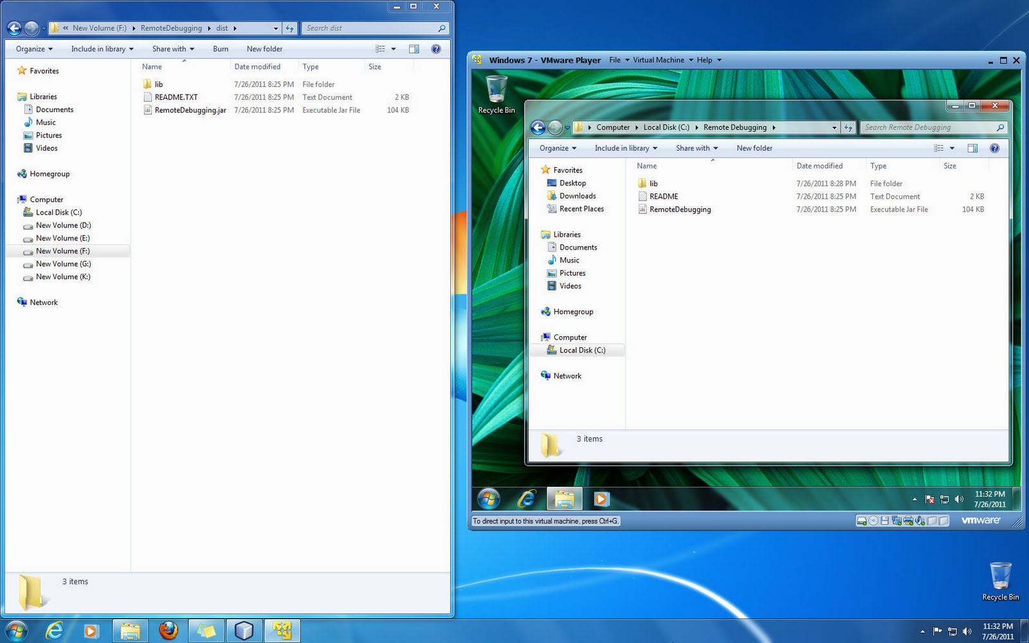Select New Volume (G:) in the navigation pane
The image size is (1029, 643).
point(63,264)
